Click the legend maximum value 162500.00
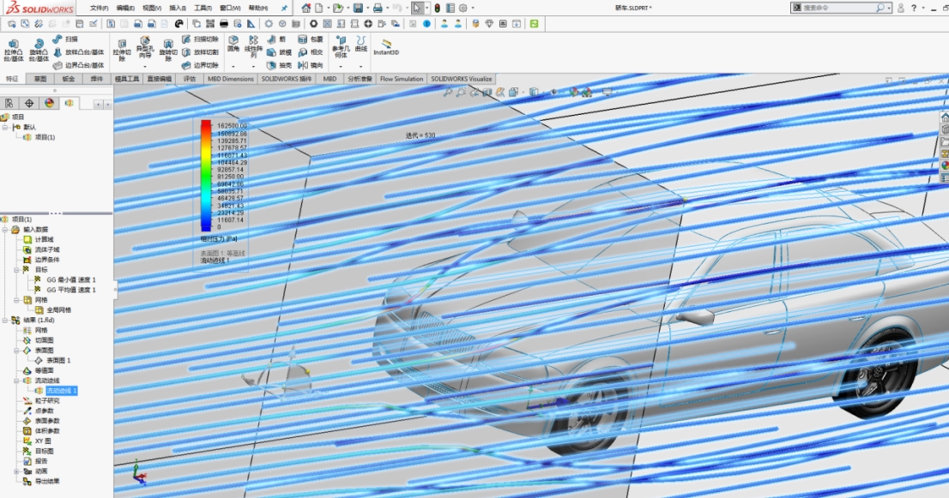This screenshot has width=949, height=498. [x=232, y=126]
